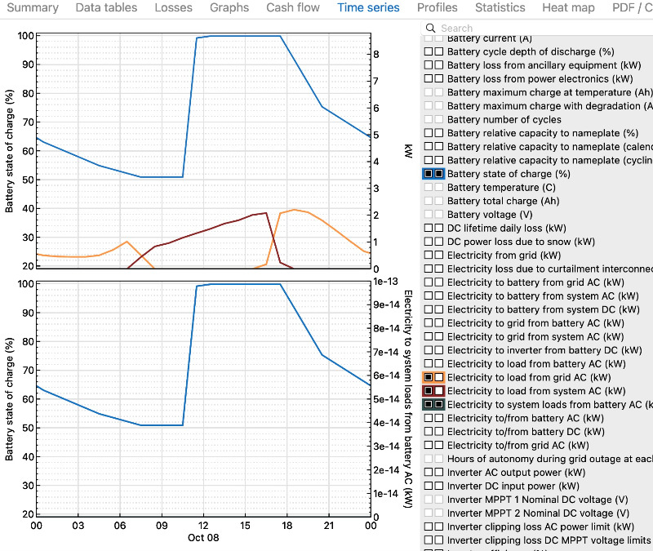Select the Heat map tab
Viewport: 653px width, 551px height.
pos(570,8)
